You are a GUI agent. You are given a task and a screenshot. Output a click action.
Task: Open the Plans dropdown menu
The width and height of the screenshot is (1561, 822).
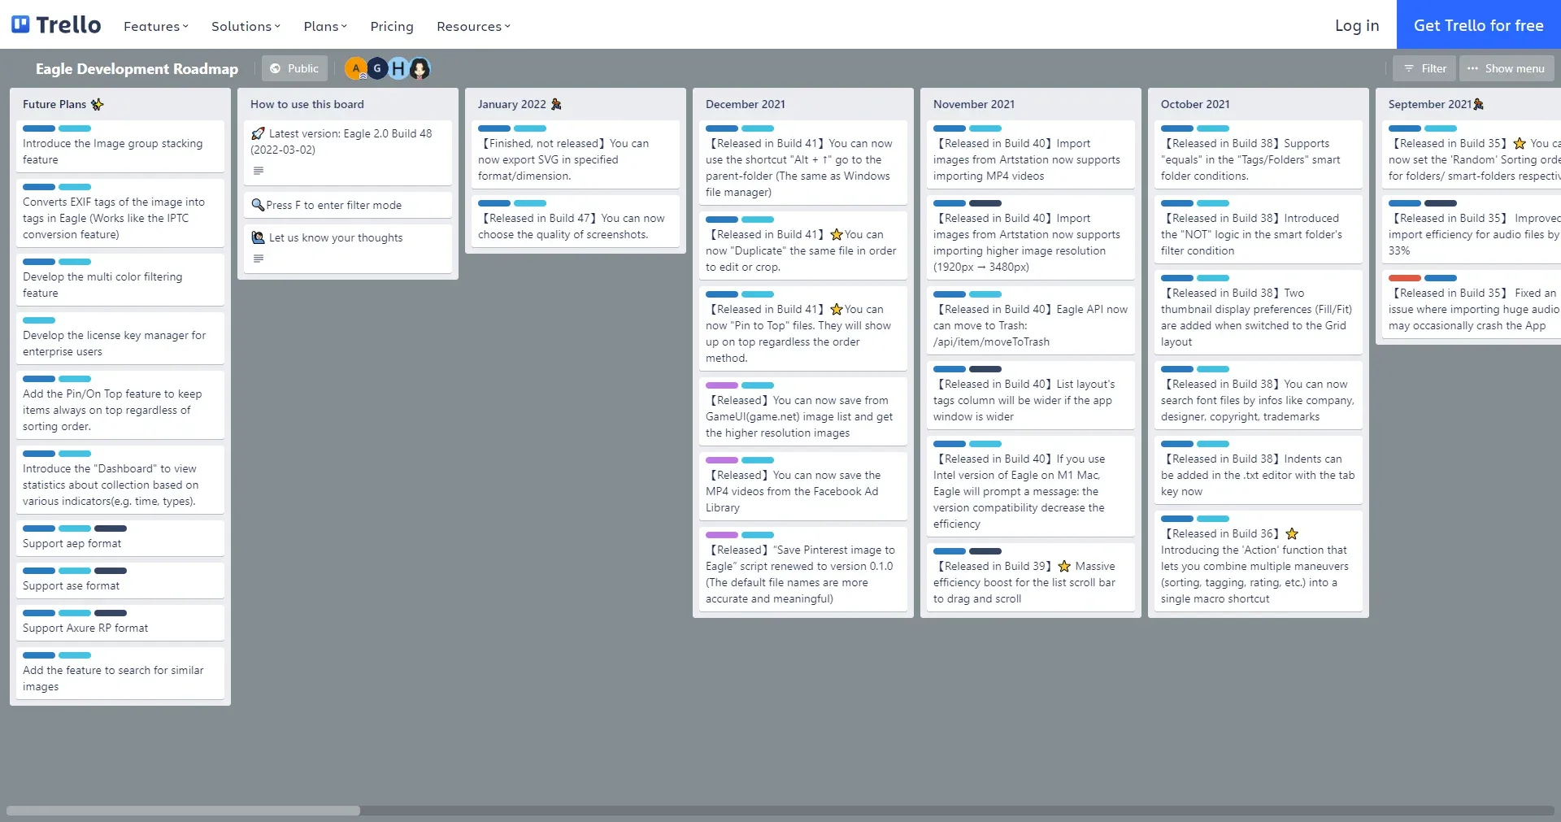click(x=325, y=26)
